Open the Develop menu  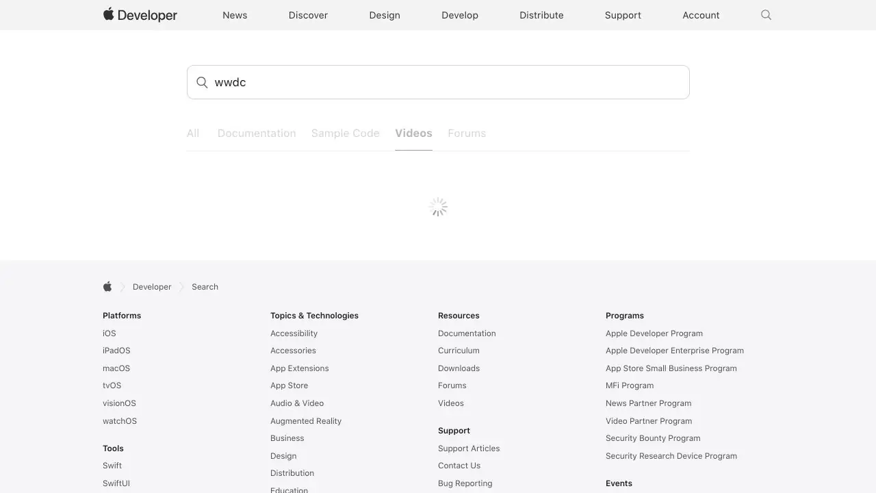460,15
